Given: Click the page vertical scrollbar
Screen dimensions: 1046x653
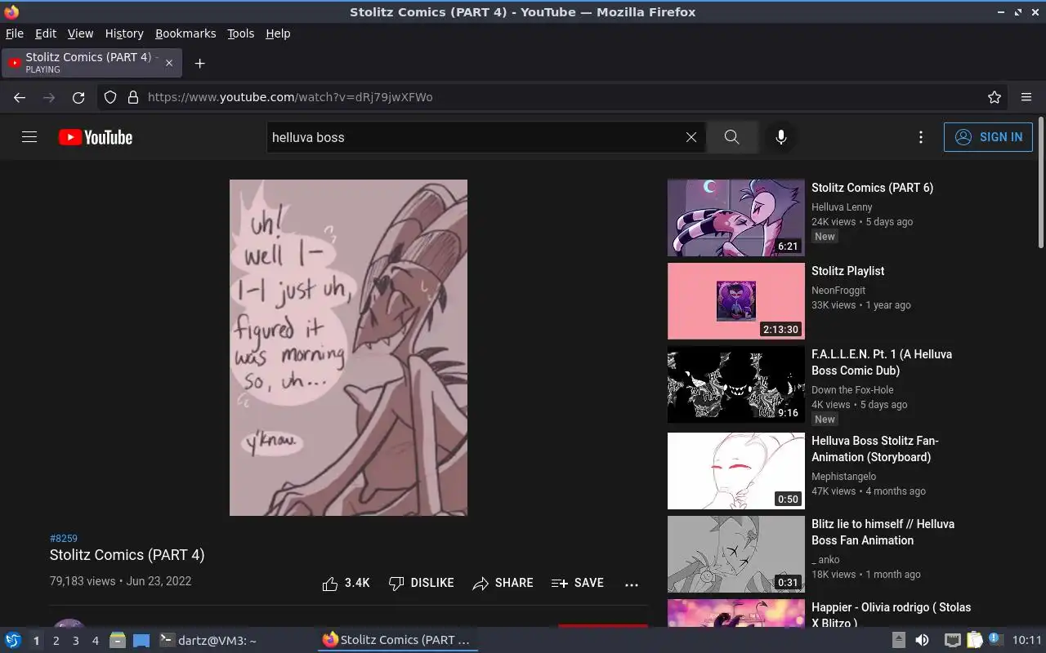Looking at the screenshot, I should click(x=1040, y=183).
